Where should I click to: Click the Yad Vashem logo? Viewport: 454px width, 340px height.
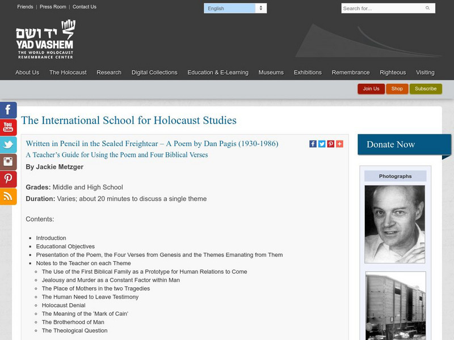click(46, 39)
